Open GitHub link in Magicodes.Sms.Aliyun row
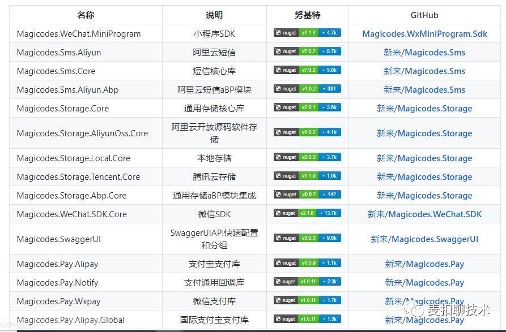Image resolution: width=506 pixels, height=332 pixels. click(424, 53)
